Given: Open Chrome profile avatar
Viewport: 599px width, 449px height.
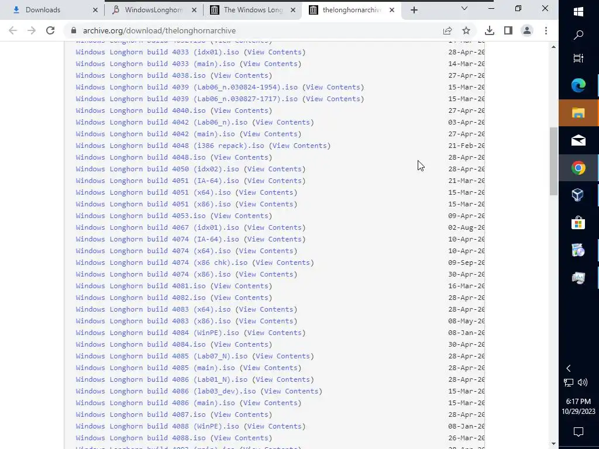Looking at the screenshot, I should (x=527, y=30).
